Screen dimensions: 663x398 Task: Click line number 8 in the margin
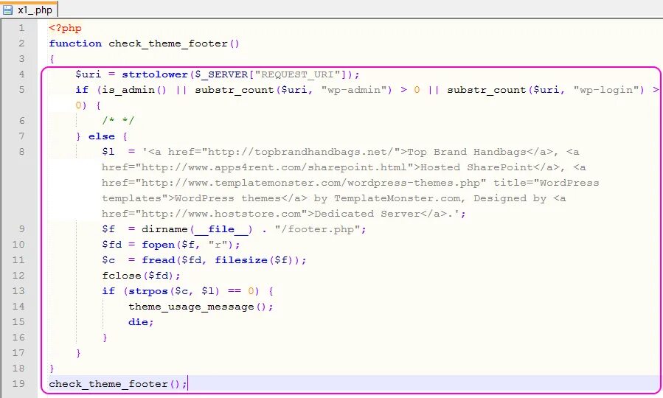point(21,152)
